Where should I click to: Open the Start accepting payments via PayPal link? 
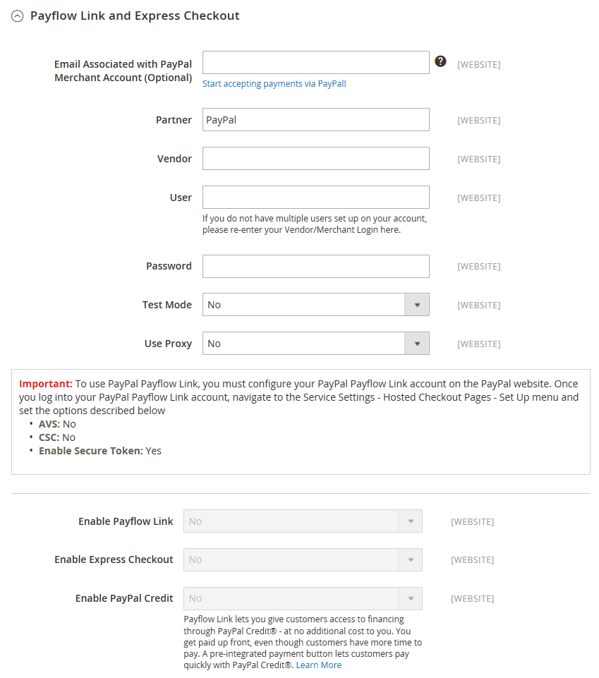(274, 84)
